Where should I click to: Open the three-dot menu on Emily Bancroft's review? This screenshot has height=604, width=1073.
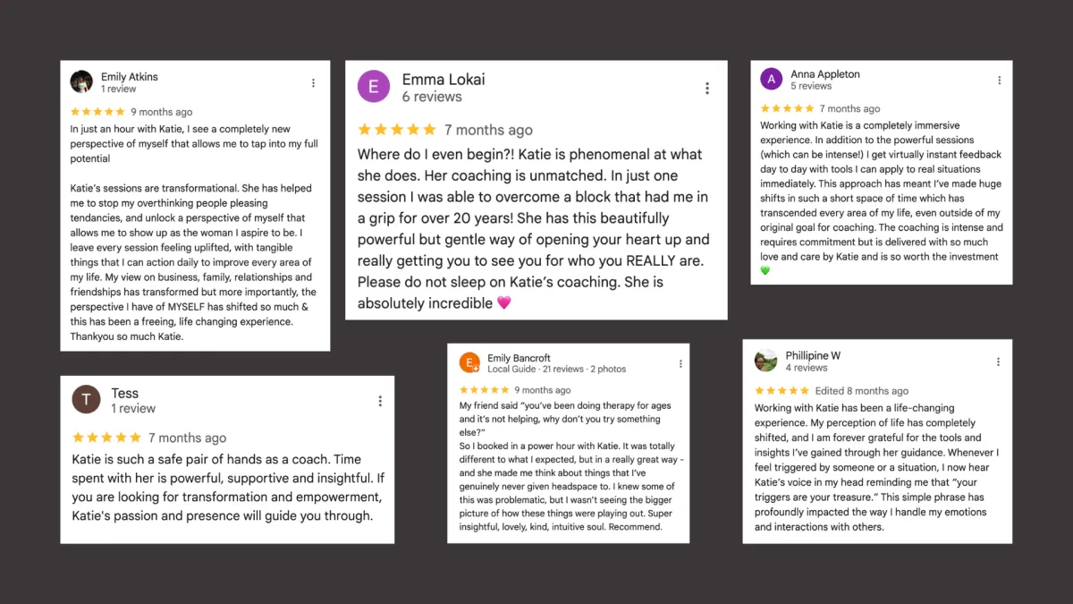[x=680, y=364]
